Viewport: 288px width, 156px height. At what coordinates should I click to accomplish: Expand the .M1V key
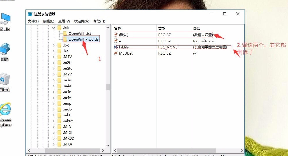(53, 57)
